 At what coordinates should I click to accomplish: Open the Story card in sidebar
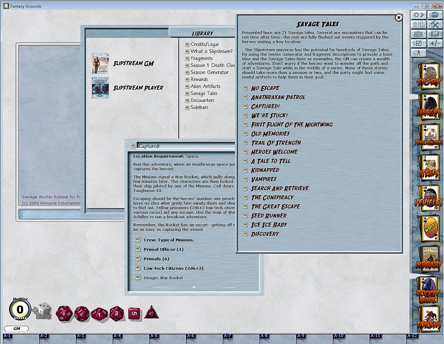(429, 76)
